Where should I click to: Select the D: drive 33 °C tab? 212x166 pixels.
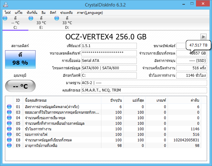click(67, 23)
